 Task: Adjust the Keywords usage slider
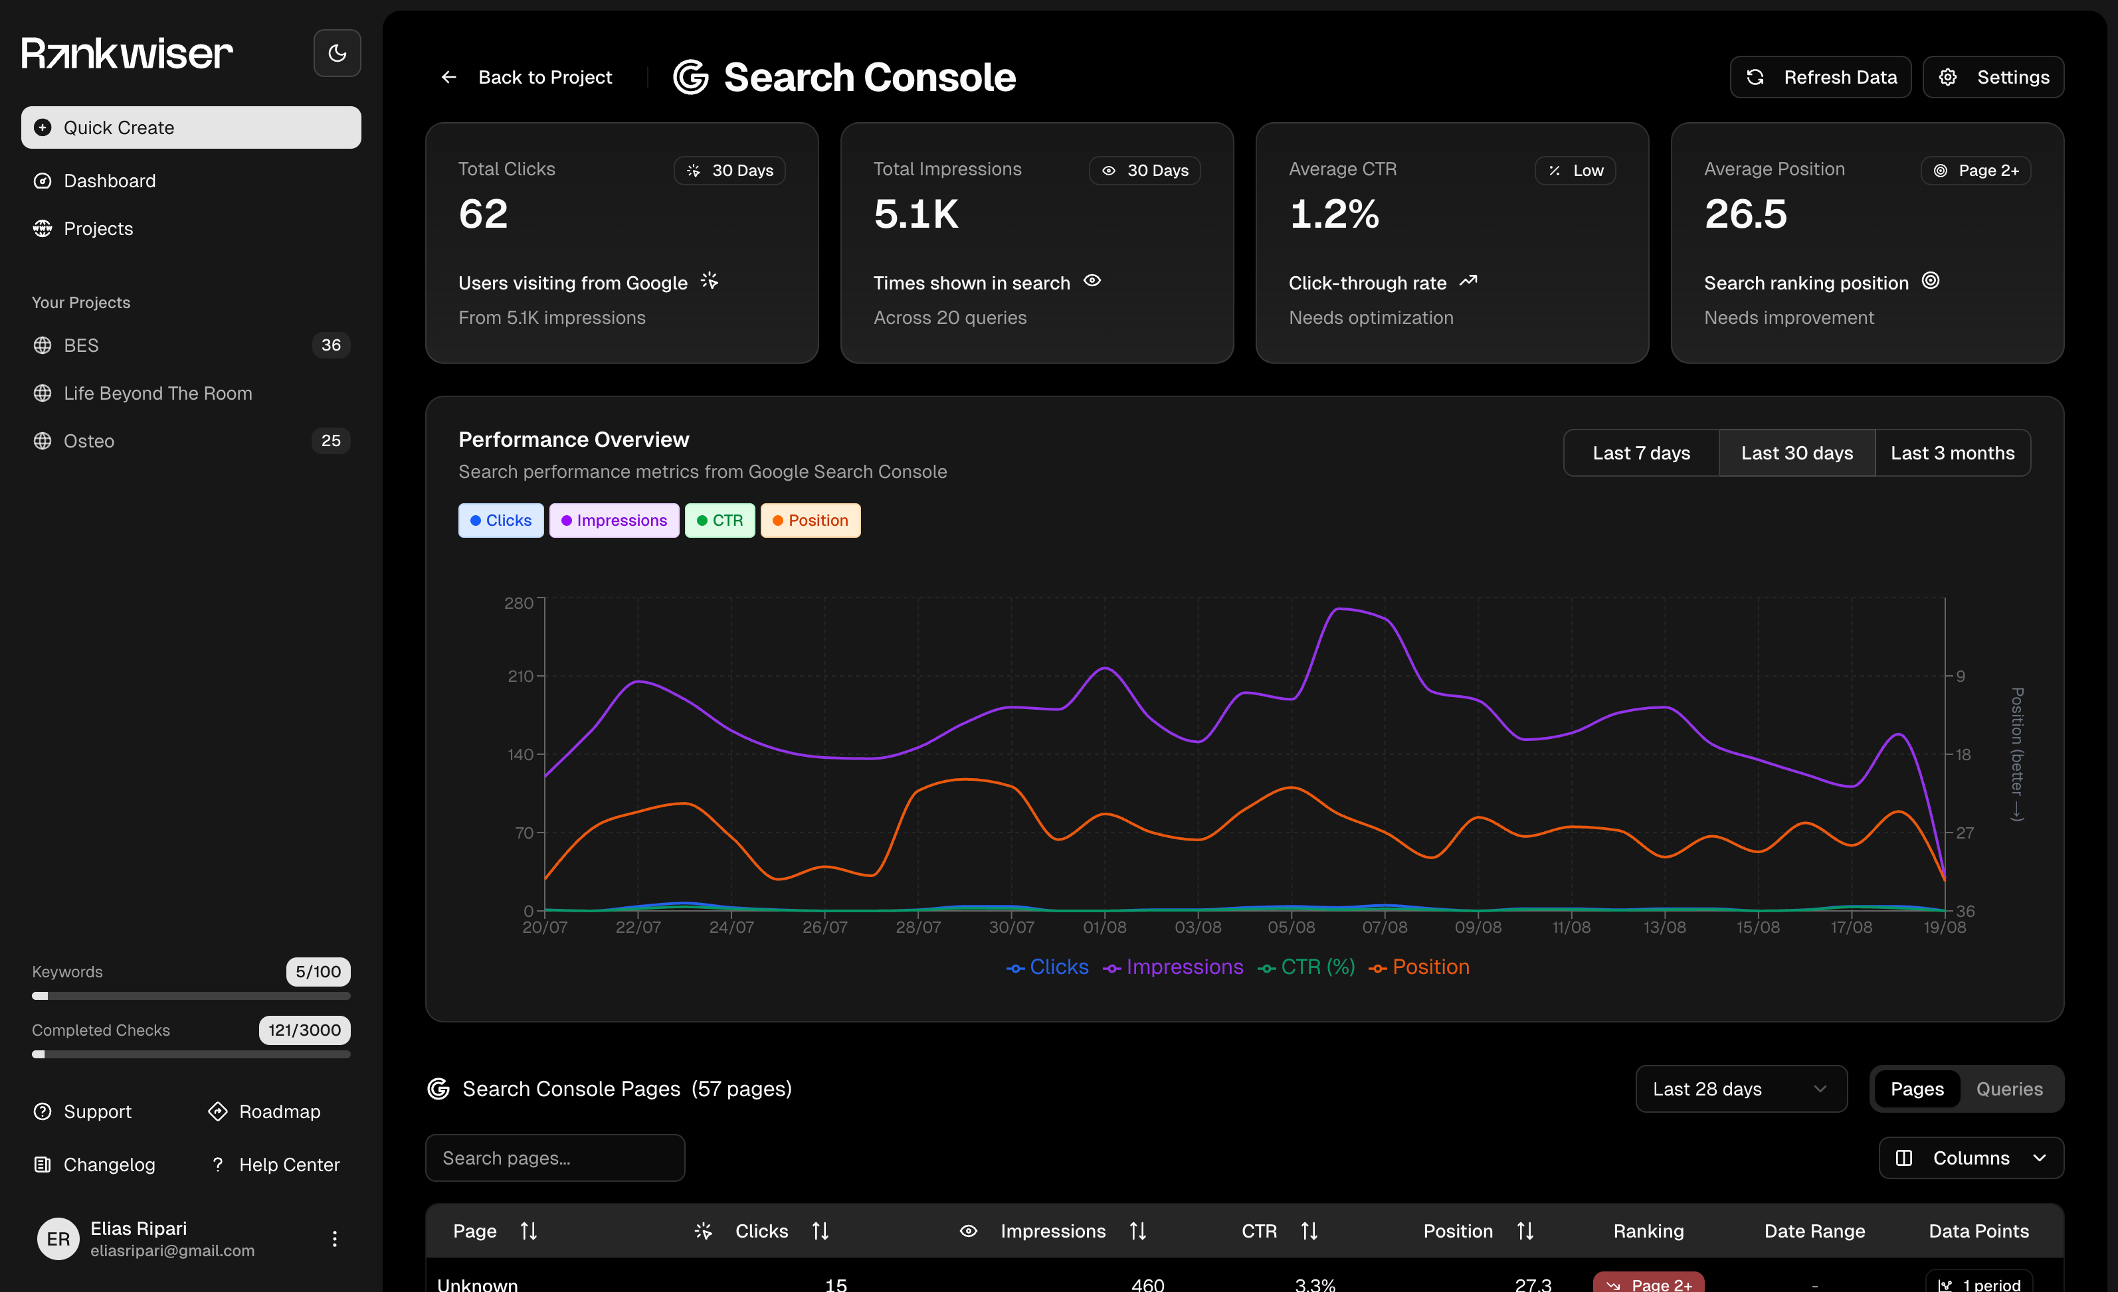[x=191, y=996]
